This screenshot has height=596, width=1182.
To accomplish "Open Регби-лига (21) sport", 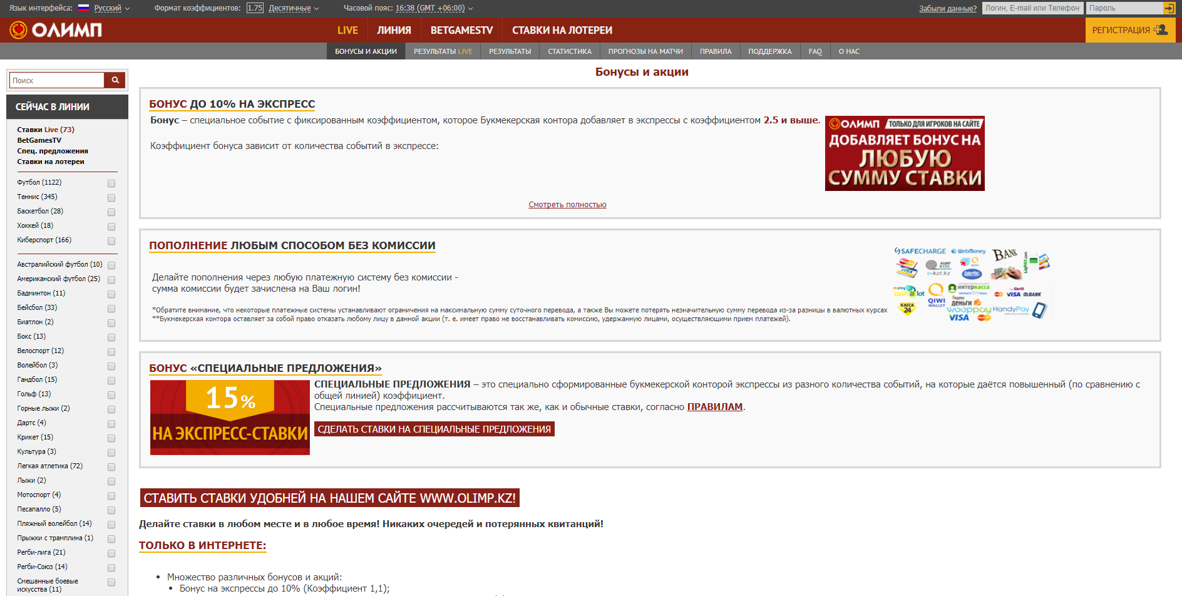I will (x=41, y=552).
